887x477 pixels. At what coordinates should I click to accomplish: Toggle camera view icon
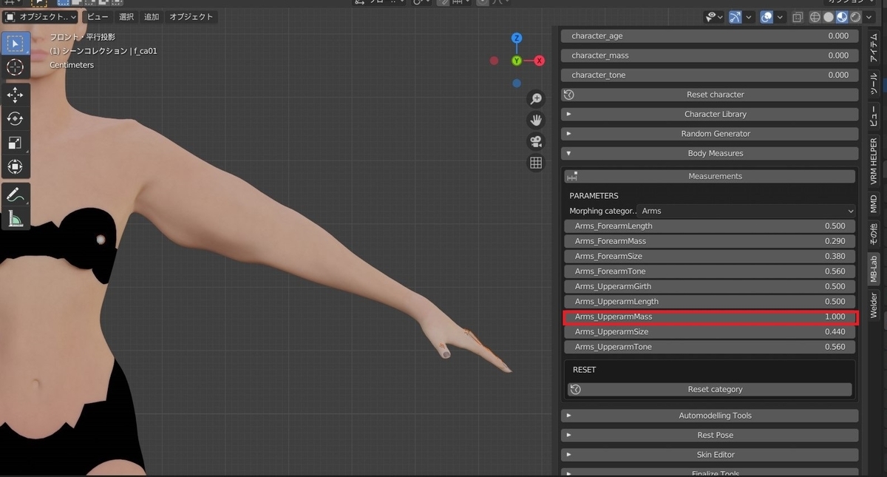[536, 141]
